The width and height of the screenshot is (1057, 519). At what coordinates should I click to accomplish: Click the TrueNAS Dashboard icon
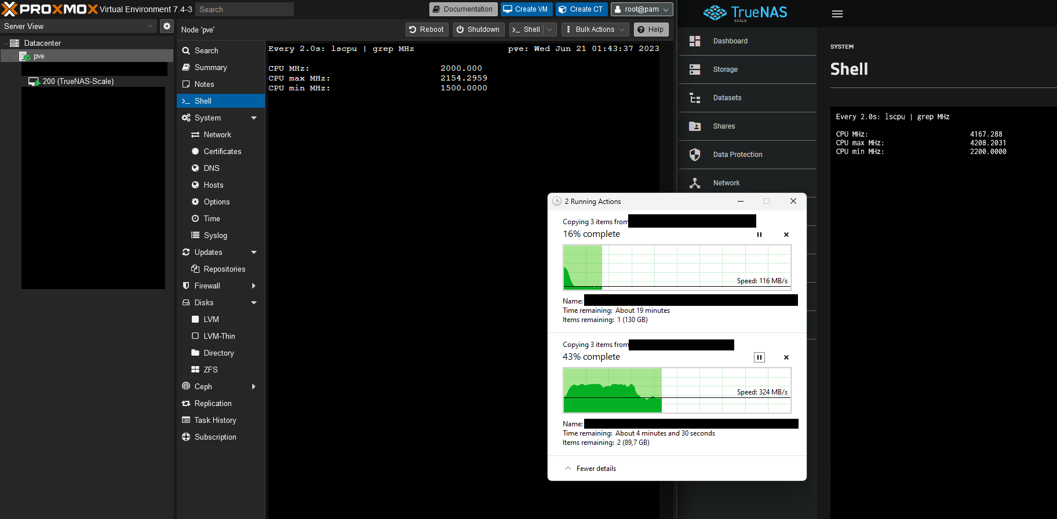695,41
